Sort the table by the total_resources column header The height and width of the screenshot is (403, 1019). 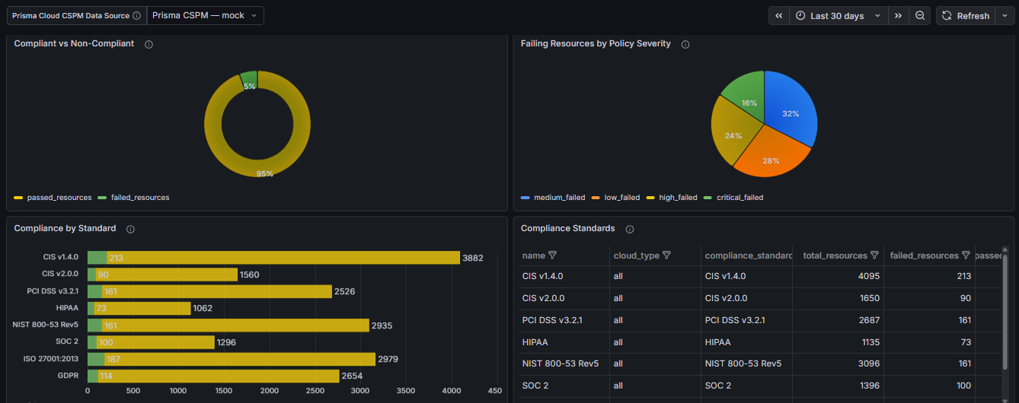835,255
